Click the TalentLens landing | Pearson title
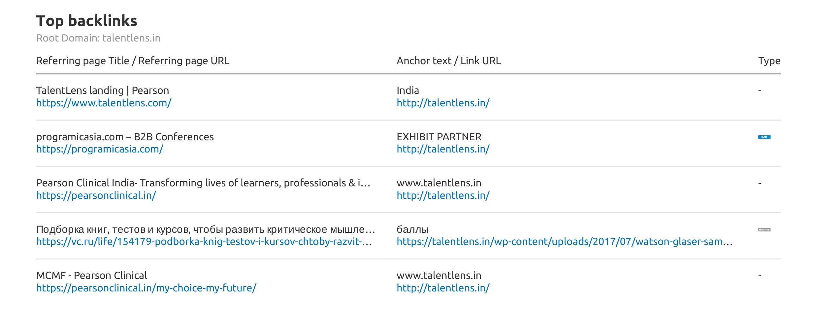 102,90
